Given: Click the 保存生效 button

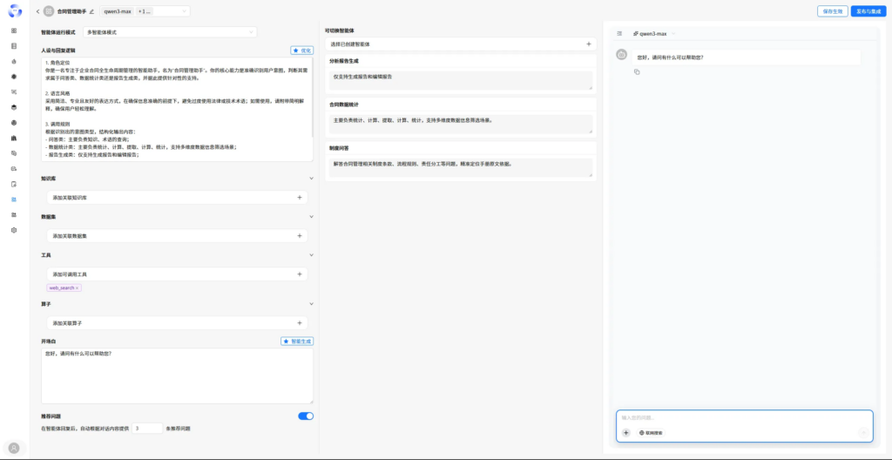Looking at the screenshot, I should (832, 11).
